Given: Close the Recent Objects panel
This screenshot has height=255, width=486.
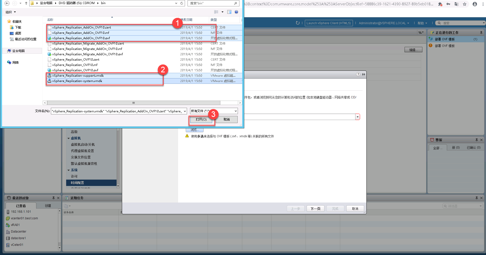Looking at the screenshot, I should 58,198.
